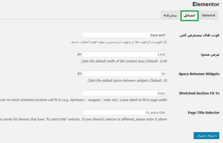Click the widget spacing default description text

[127, 81]
